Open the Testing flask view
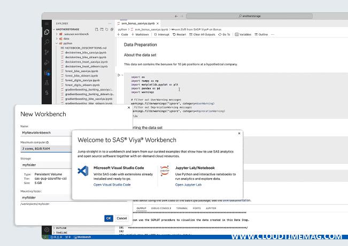The image size is (348, 246). pos(47,83)
